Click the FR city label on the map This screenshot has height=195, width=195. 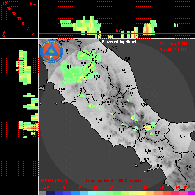pyautogui.click(x=121, y=129)
